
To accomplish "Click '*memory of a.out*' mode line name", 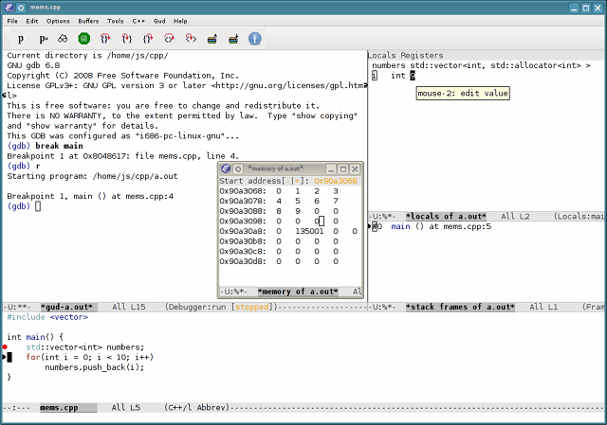I will pyautogui.click(x=298, y=292).
